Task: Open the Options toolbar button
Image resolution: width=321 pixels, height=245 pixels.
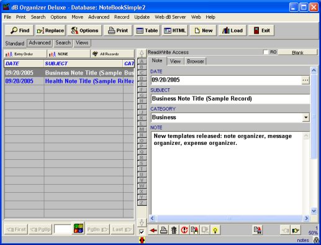Action: pyautogui.click(x=84, y=30)
